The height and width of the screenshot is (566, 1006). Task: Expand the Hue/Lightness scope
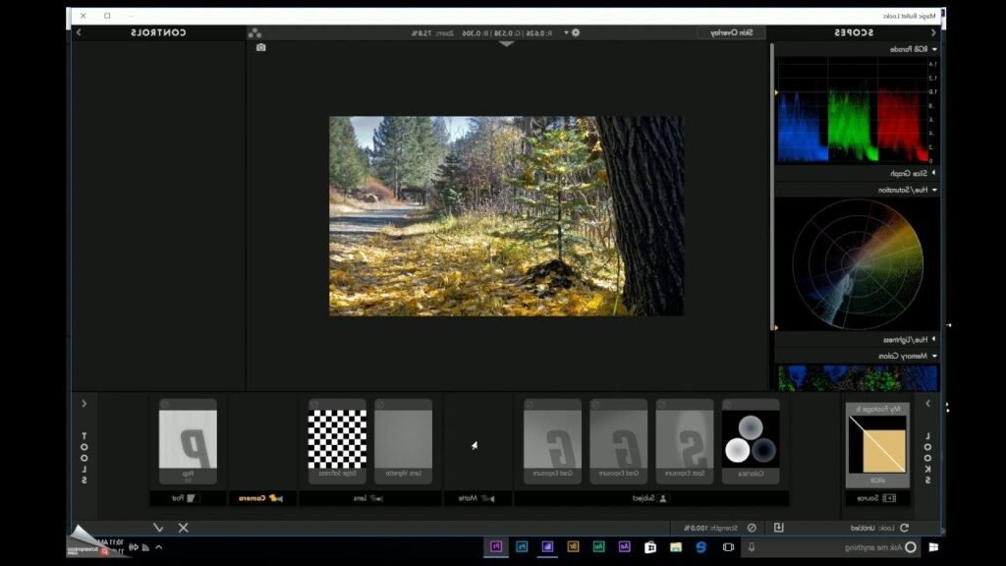pos(933,337)
